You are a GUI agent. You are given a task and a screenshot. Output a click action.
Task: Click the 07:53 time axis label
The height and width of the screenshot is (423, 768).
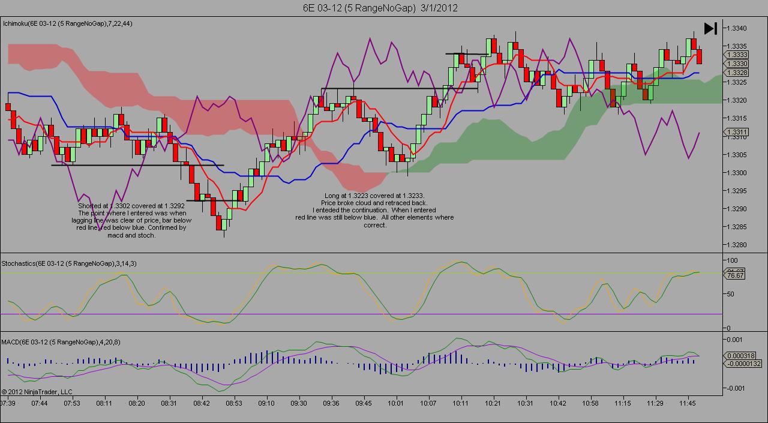tap(72, 404)
